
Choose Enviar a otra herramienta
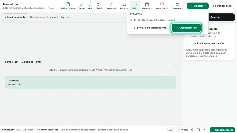click(x=149, y=28)
